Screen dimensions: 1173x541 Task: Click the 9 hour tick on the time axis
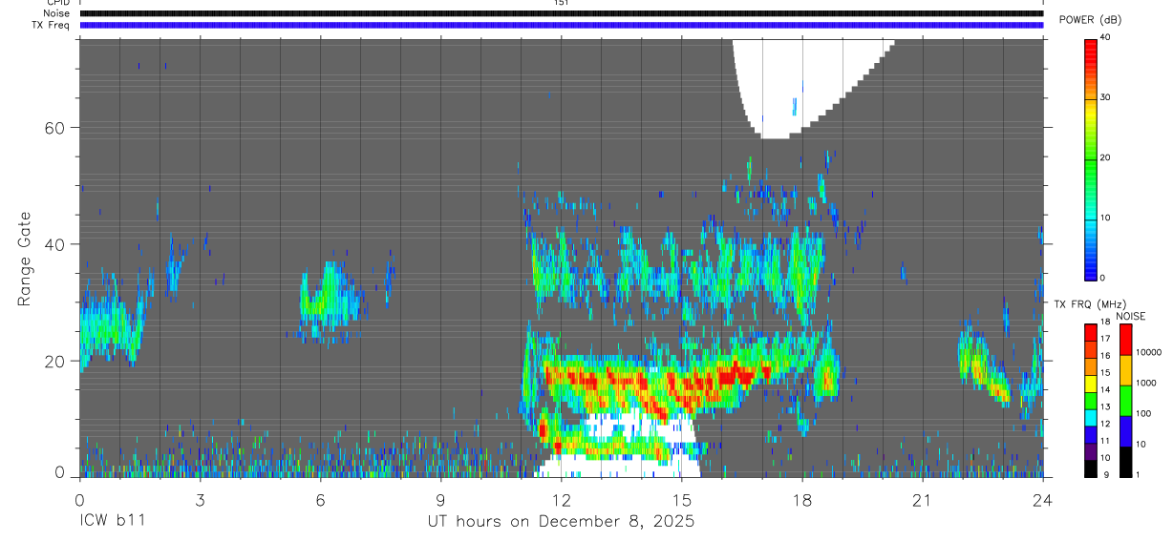(x=440, y=499)
